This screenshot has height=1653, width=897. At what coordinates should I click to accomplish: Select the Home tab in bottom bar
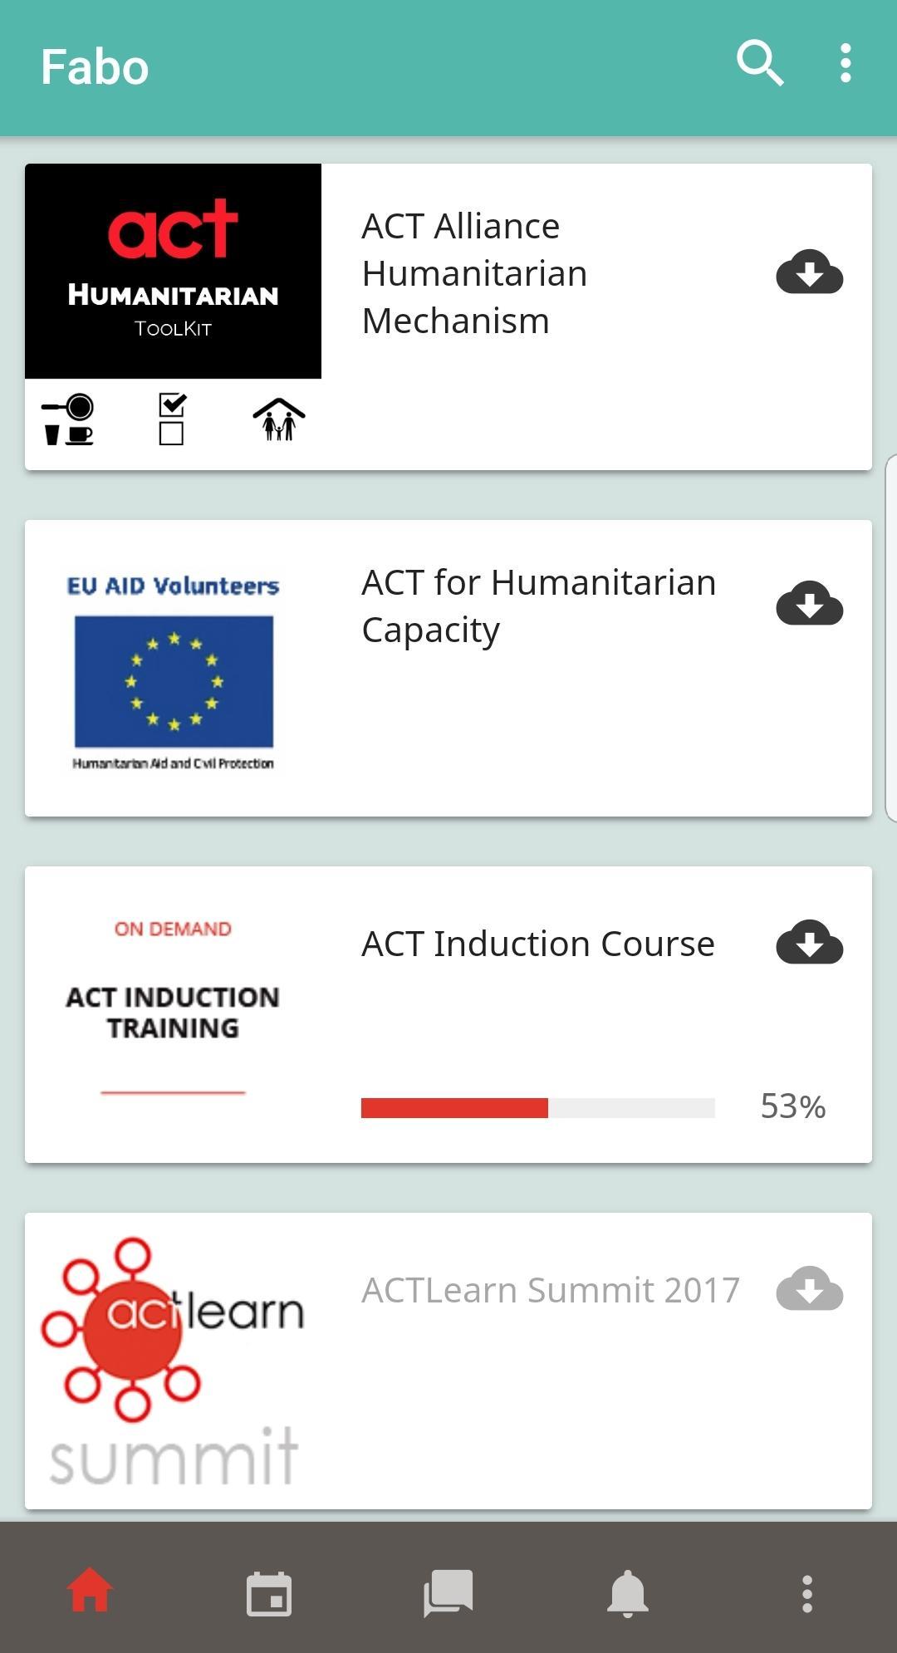click(x=90, y=1590)
